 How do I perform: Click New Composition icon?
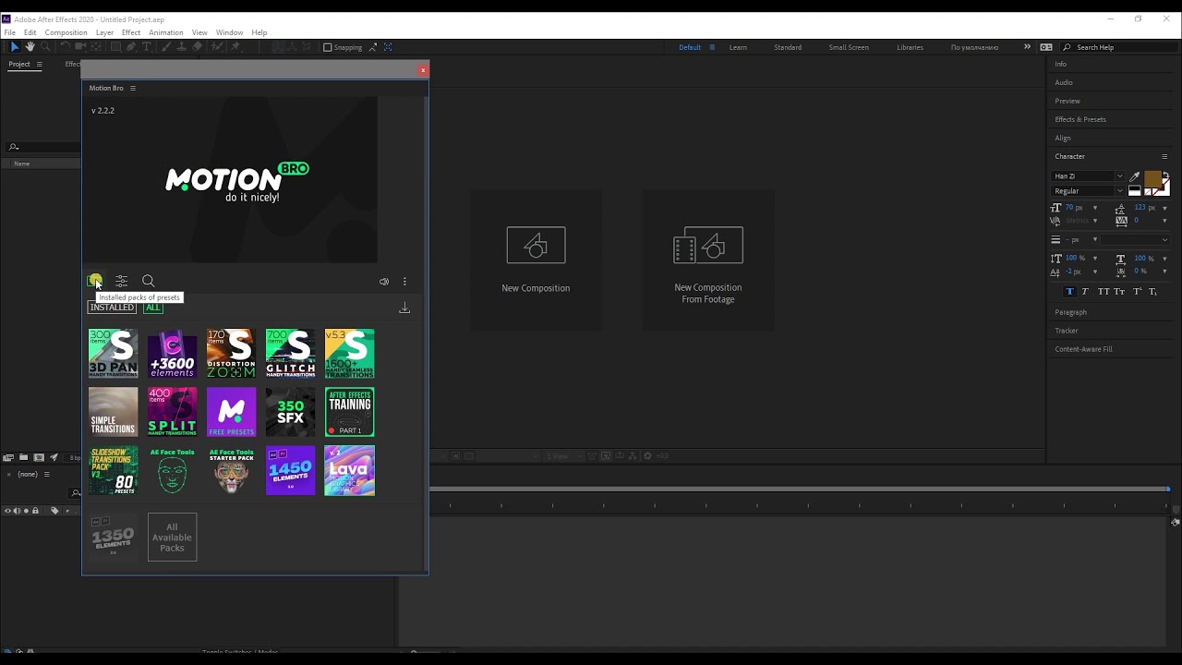pos(536,245)
